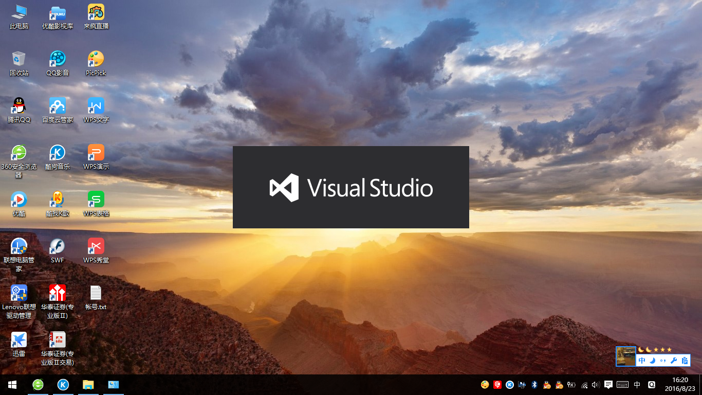Switch to Control Panel taskbar button
The width and height of the screenshot is (702, 395).
pyautogui.click(x=114, y=385)
